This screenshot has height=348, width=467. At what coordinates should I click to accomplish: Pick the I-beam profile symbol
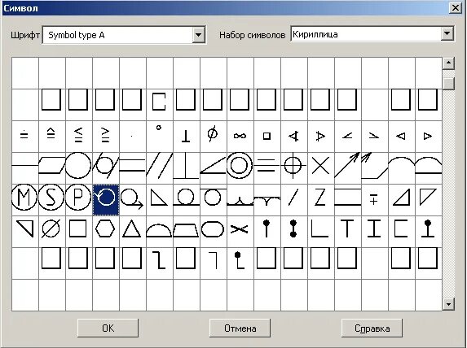coord(374,228)
